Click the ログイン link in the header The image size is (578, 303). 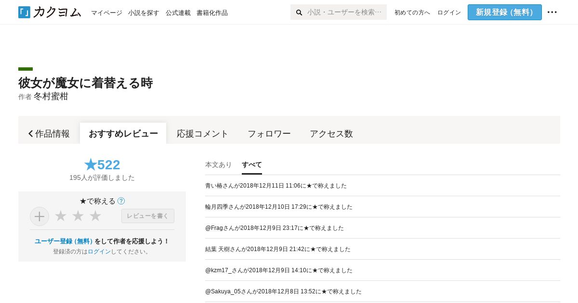pyautogui.click(x=449, y=13)
